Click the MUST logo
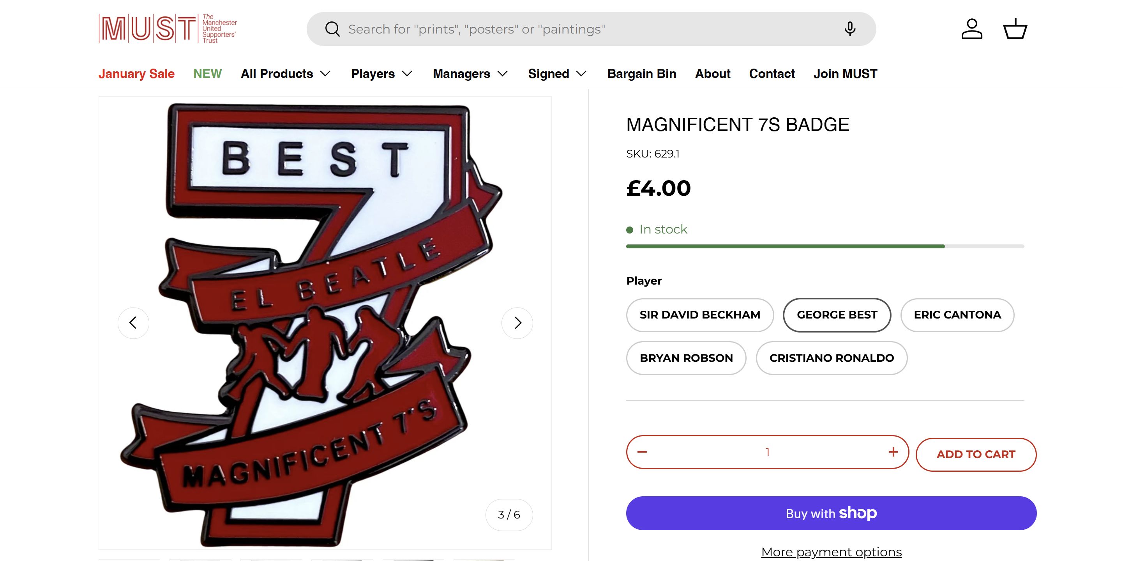This screenshot has width=1123, height=561. click(168, 29)
